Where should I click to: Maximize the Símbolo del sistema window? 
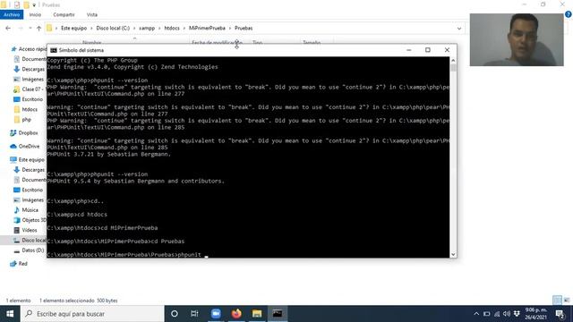coord(428,50)
